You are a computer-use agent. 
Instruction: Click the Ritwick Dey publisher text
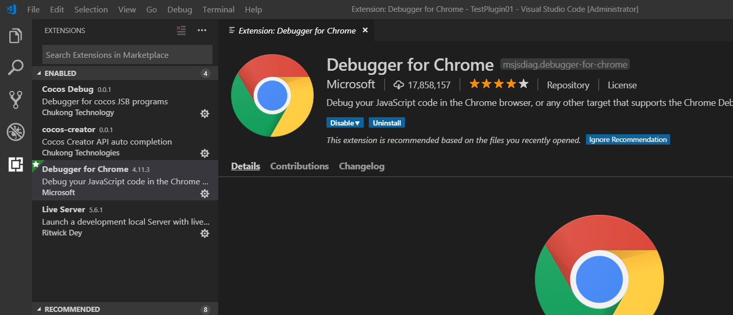[x=62, y=233]
